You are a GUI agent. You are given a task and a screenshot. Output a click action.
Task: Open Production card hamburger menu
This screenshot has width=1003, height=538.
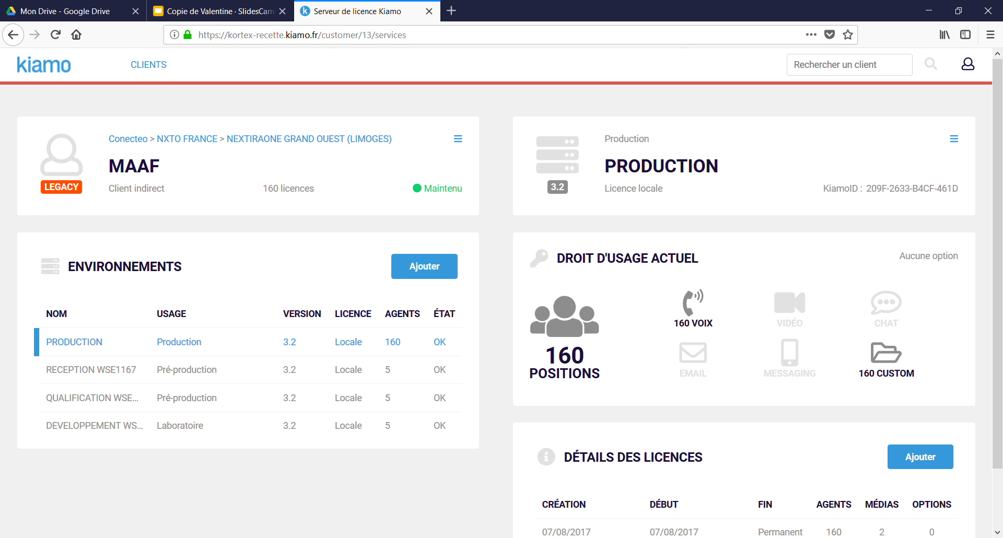pos(953,139)
